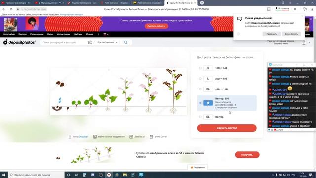Switch to the Музыка для Стрима tab

coord(49,3)
